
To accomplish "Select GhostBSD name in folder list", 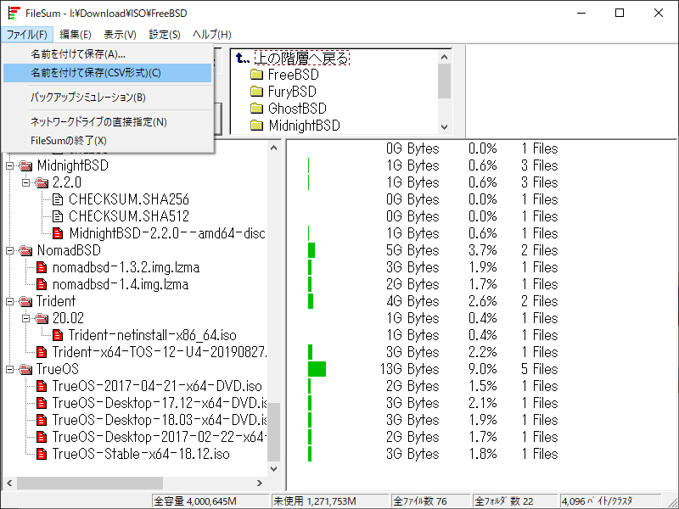I will pos(297,109).
